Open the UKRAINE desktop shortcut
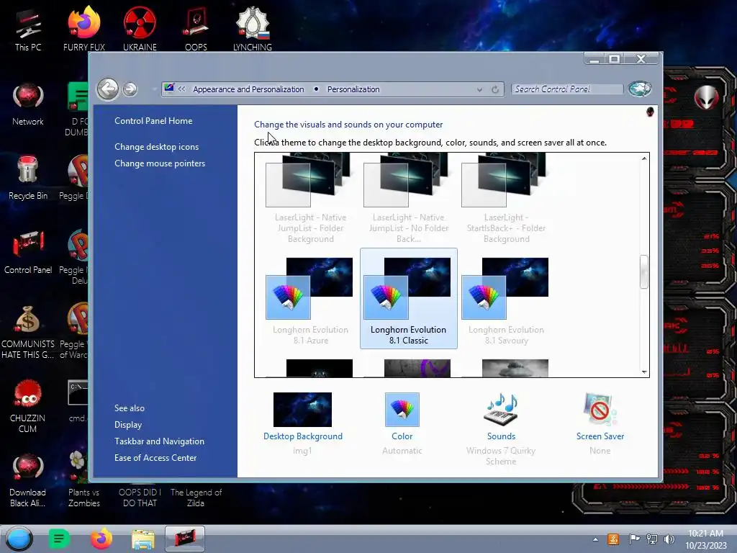This screenshot has width=737, height=553. point(140,29)
